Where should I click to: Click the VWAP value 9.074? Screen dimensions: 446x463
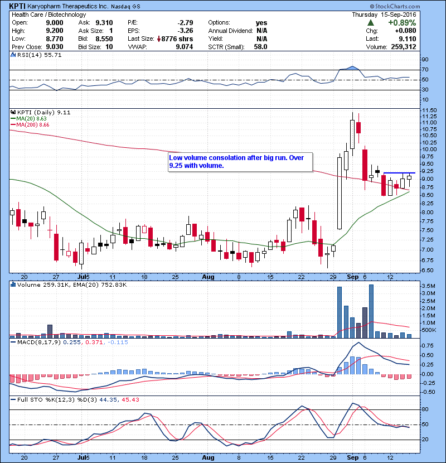click(185, 47)
